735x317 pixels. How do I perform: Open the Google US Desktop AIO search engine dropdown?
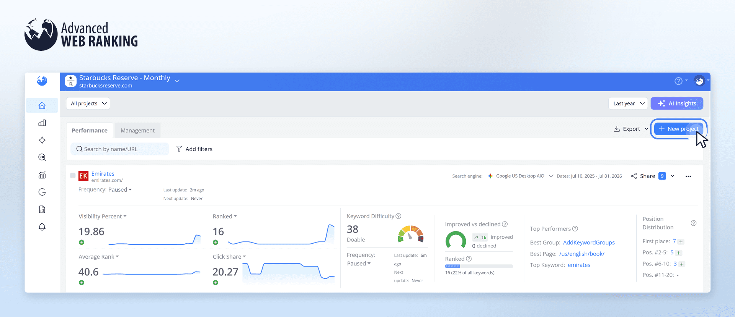(521, 176)
